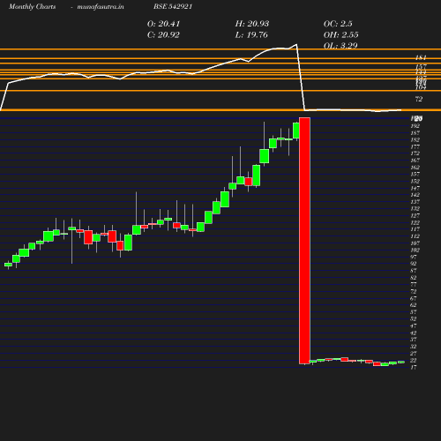The image size is (441, 441).
Task: Click the 87 price label on candlestick axis
Action: [x=414, y=271]
